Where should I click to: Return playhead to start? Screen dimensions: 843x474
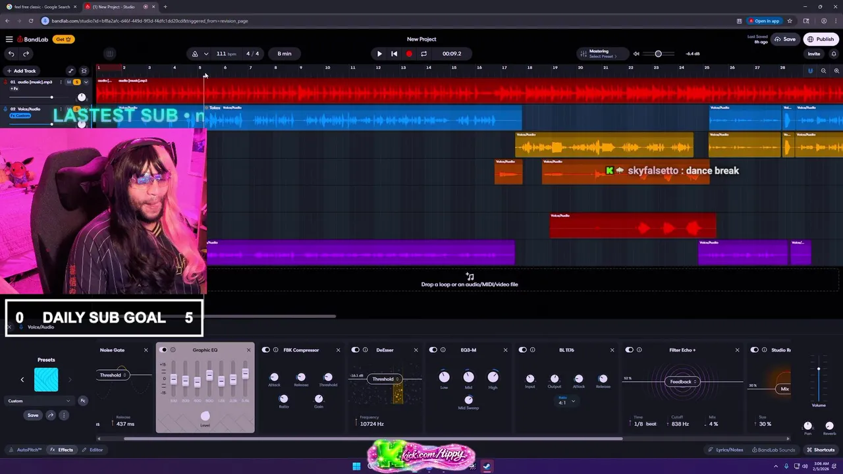394,53
